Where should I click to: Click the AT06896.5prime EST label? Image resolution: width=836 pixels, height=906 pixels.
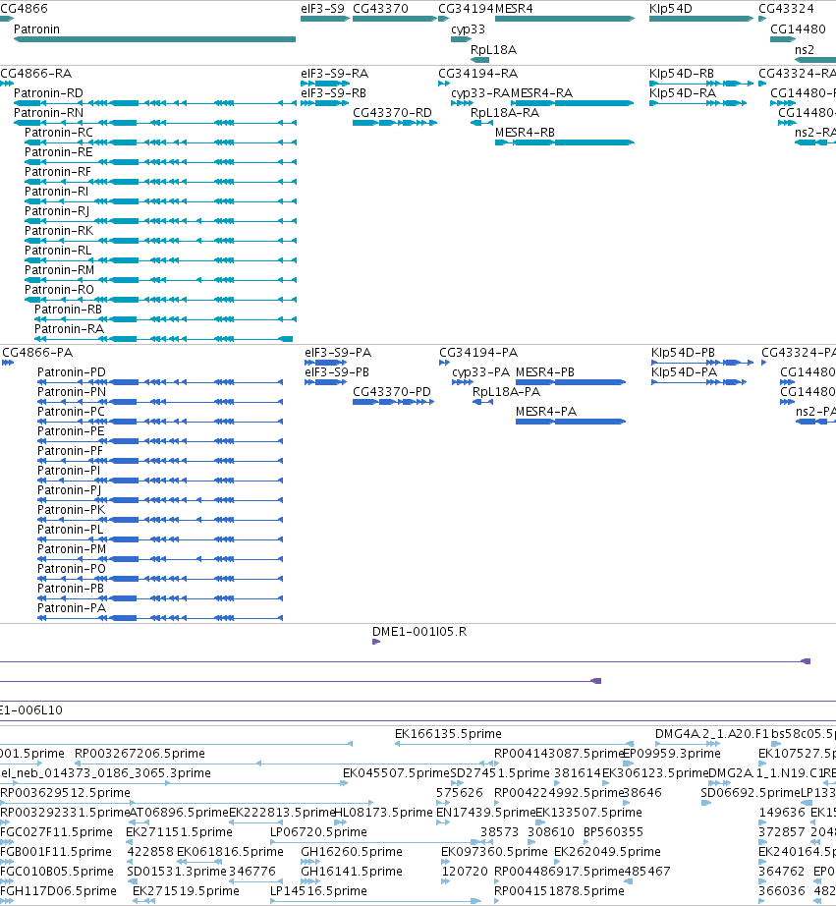(x=179, y=813)
